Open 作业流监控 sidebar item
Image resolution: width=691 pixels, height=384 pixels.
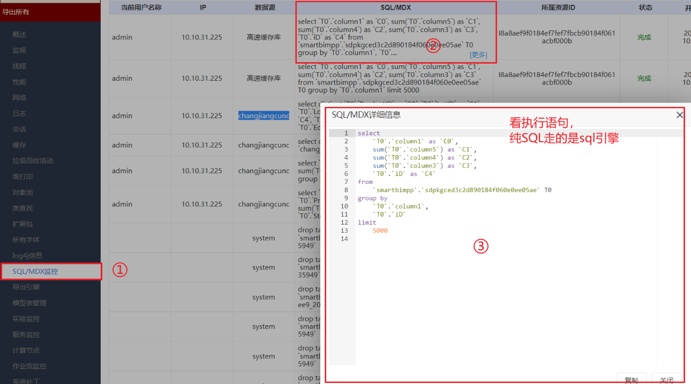point(29,366)
